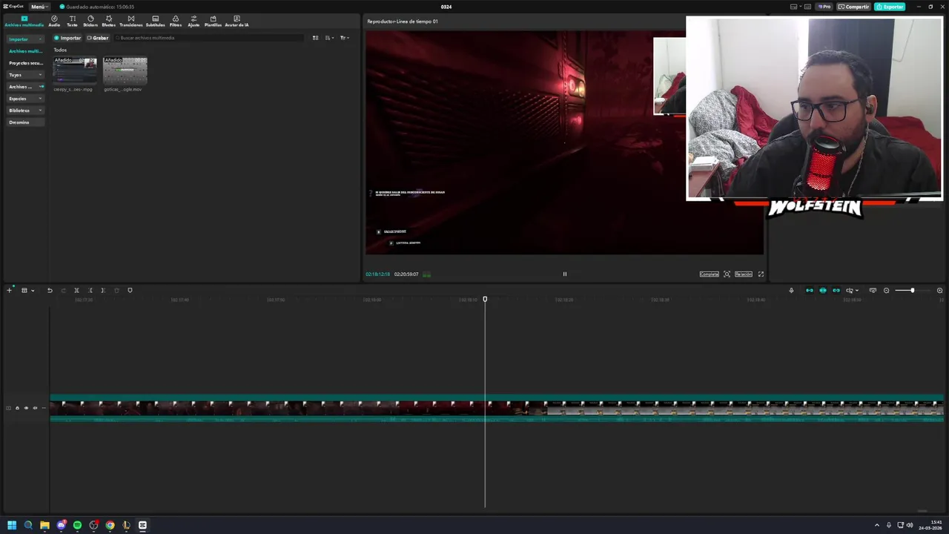This screenshot has height=534, width=949.
Task: Toggle auto snapping on timeline
Action: click(822, 290)
